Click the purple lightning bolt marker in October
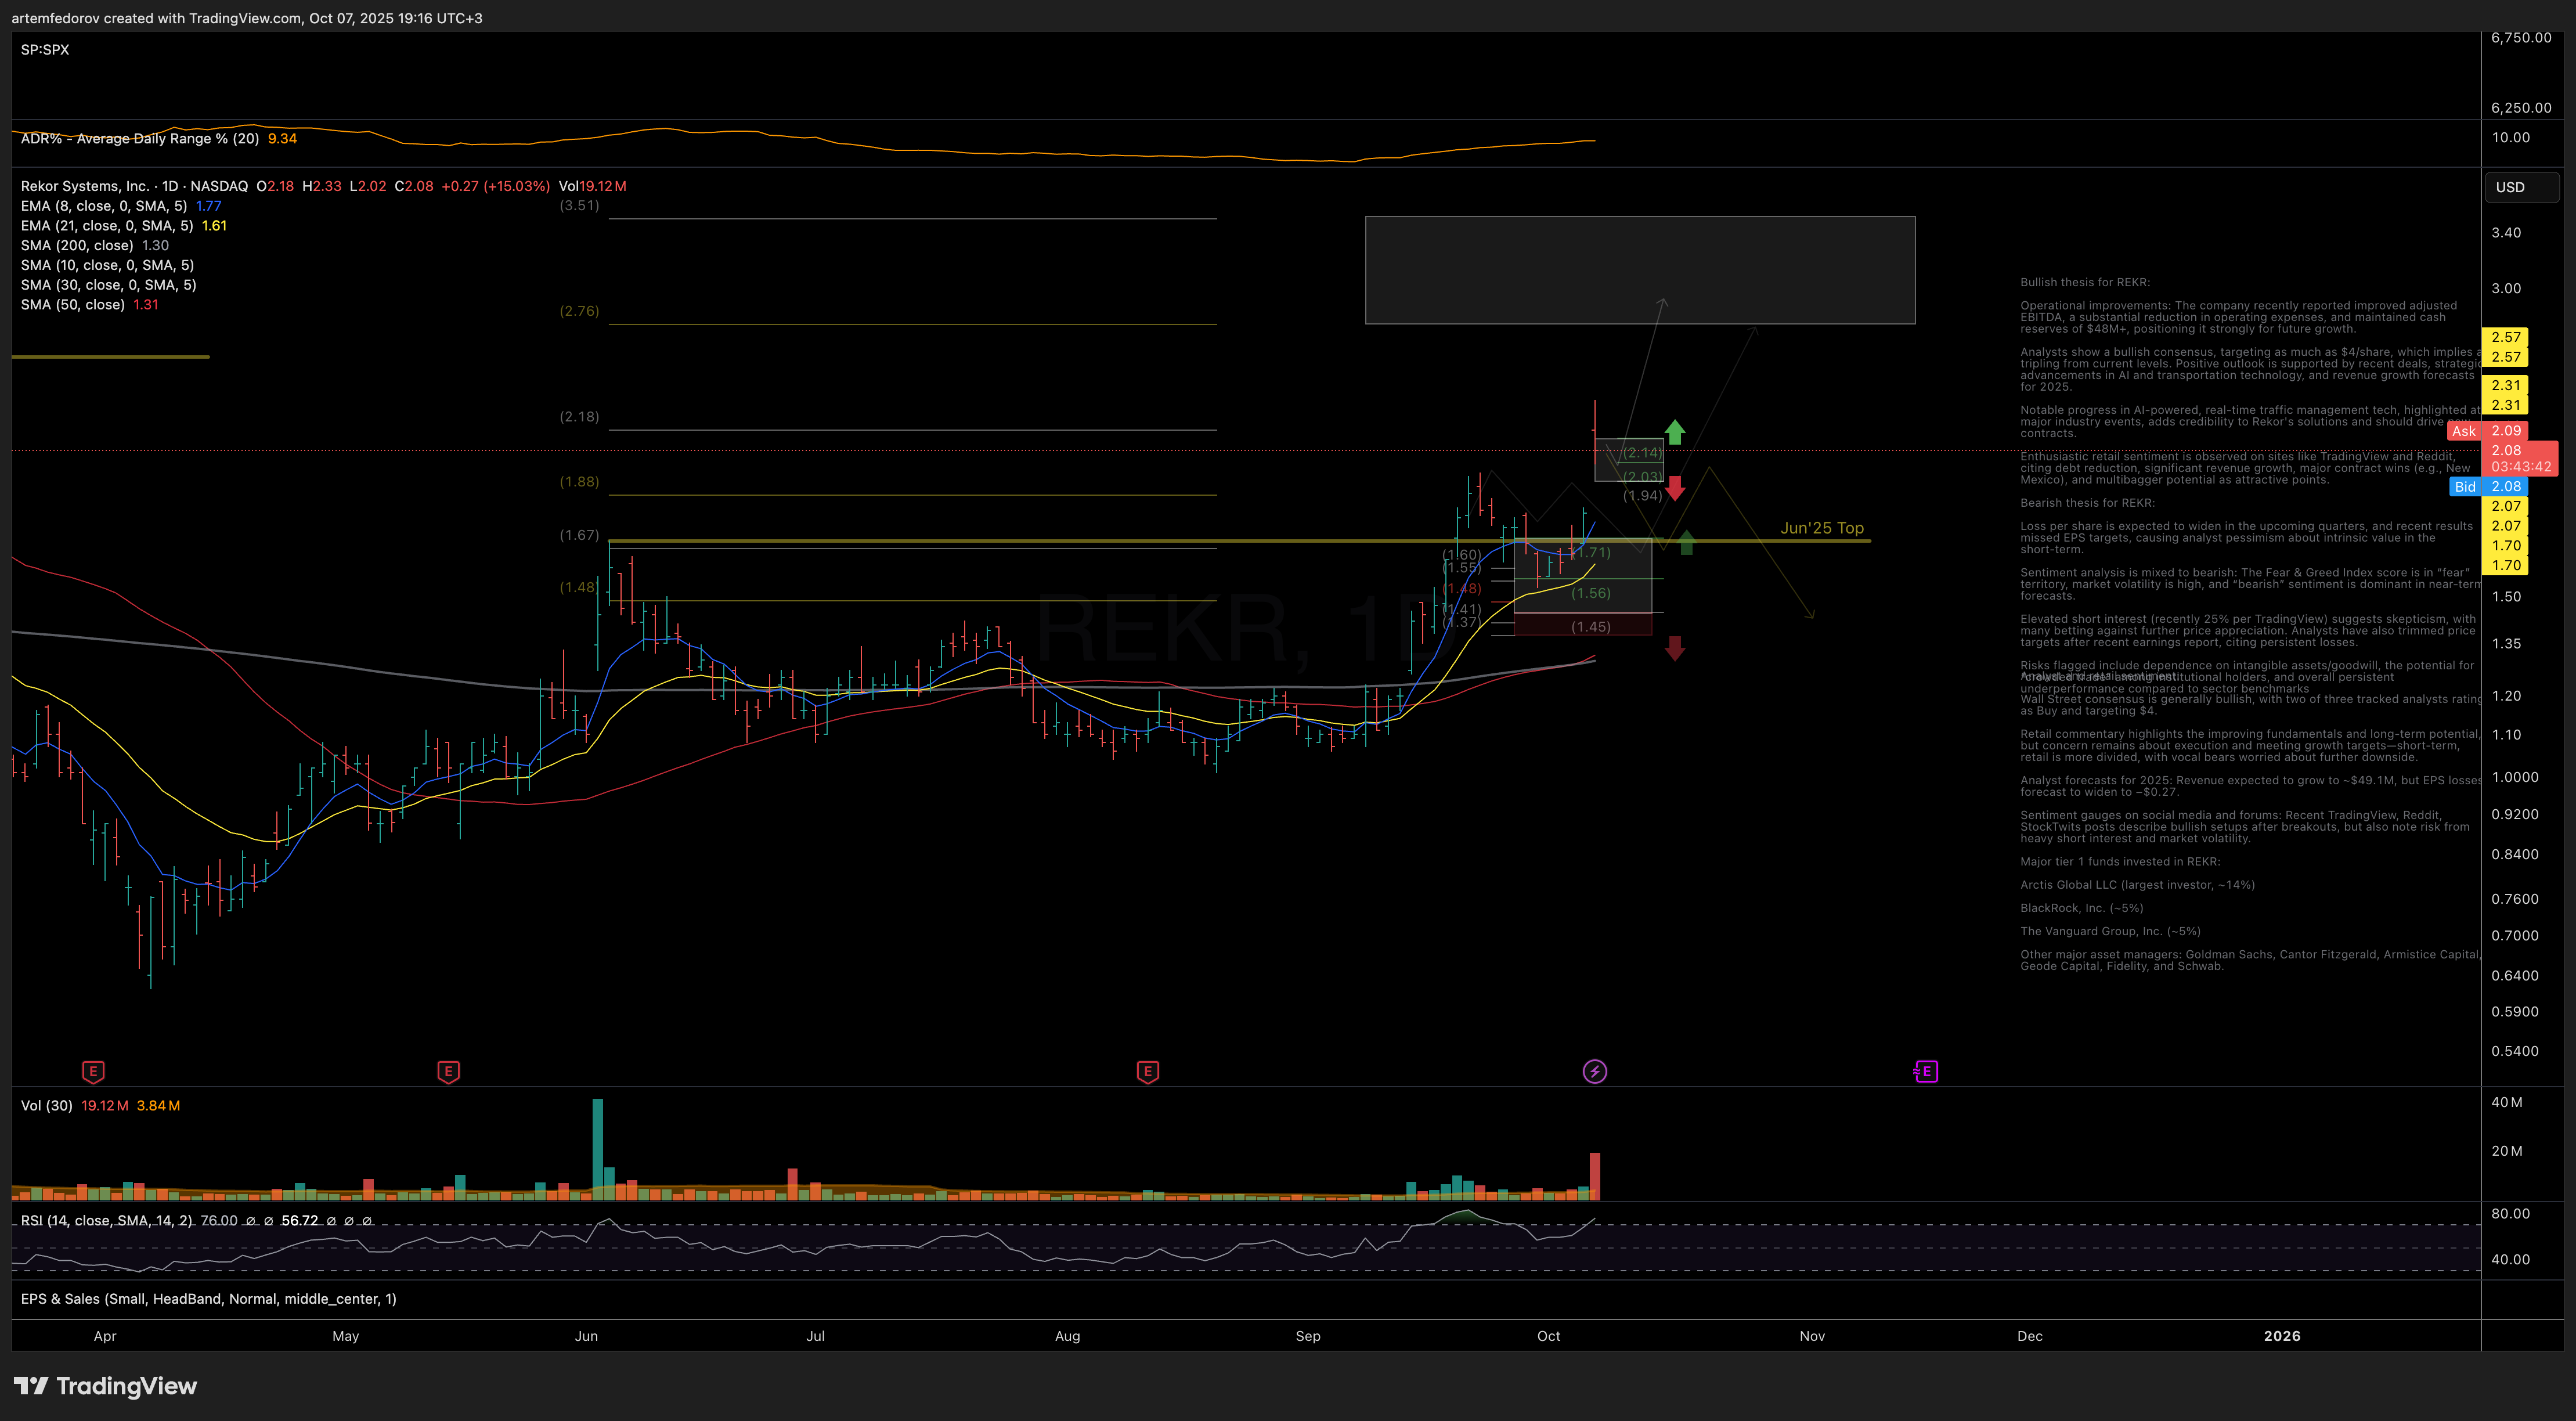Screen dimensions: 2576x1421 coord(1595,1072)
